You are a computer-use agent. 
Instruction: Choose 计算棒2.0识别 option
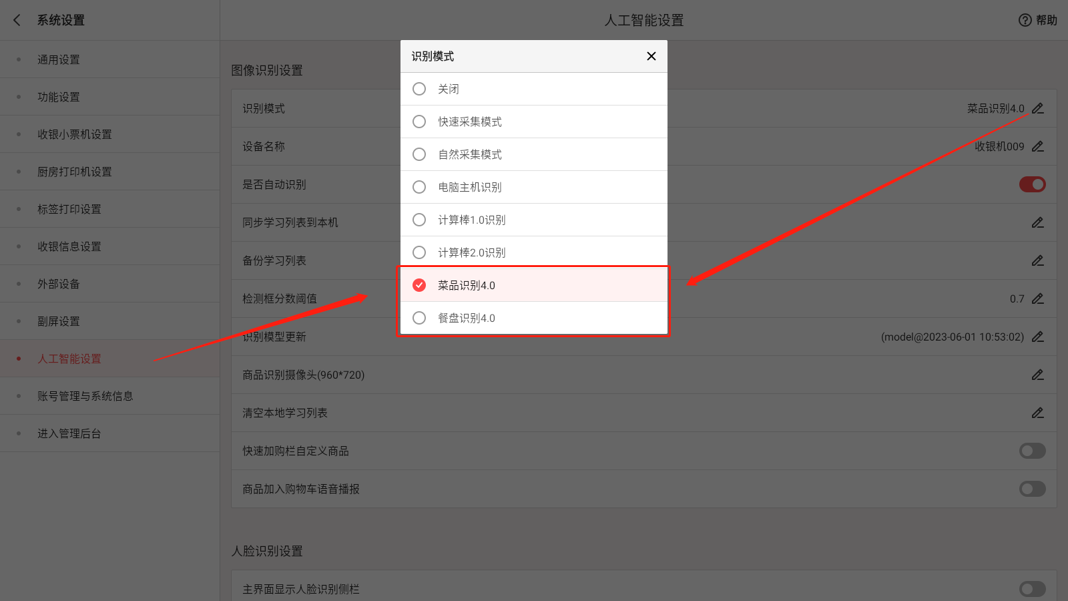click(534, 252)
